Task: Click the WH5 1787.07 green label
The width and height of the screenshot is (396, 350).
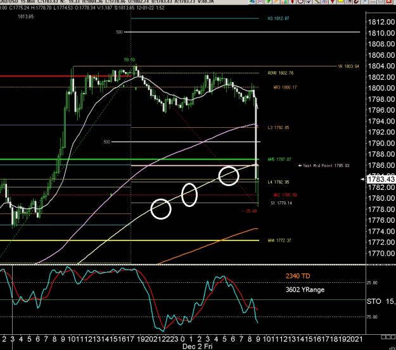Action: 279,159
